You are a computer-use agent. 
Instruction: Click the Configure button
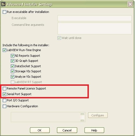click(x=98, y=115)
